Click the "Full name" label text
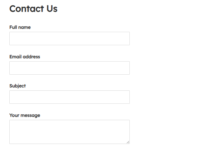 [x=20, y=27]
